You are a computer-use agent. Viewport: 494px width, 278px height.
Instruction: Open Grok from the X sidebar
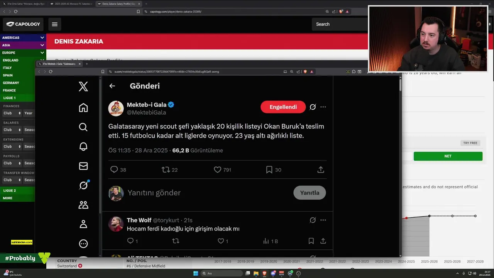click(83, 185)
